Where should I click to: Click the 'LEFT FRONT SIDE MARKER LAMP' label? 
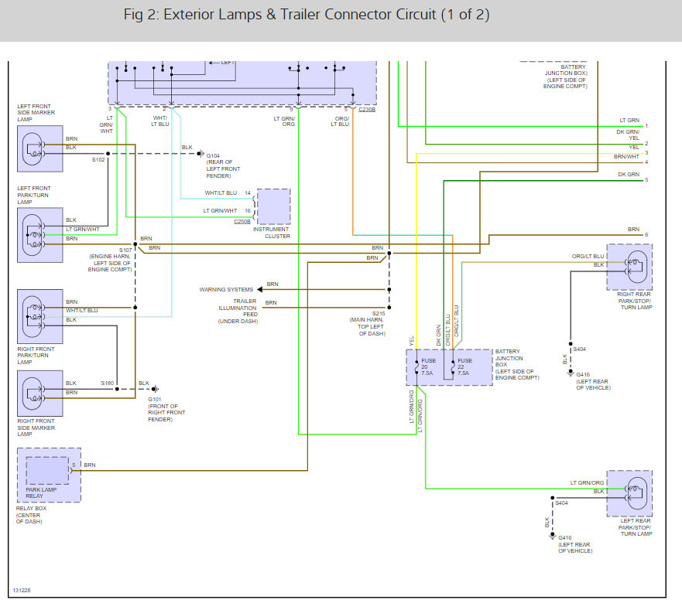pyautogui.click(x=36, y=113)
